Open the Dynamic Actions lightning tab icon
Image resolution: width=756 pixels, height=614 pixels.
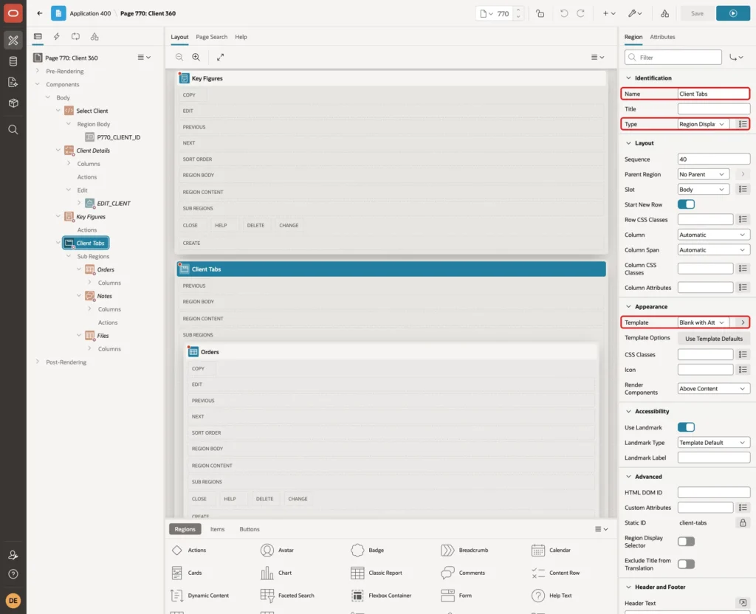pos(56,37)
